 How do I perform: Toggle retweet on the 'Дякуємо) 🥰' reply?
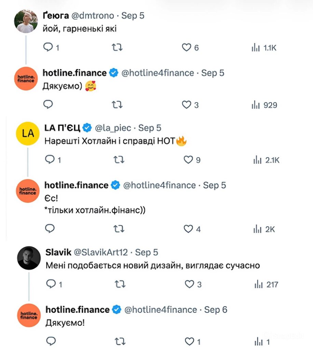click(x=117, y=105)
